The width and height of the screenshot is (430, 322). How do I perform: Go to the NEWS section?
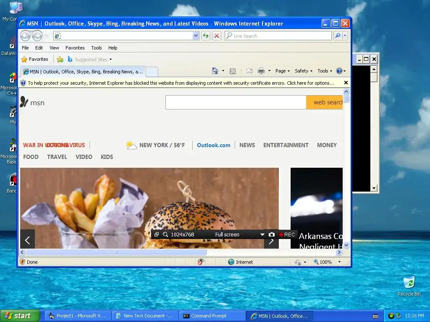point(247,145)
